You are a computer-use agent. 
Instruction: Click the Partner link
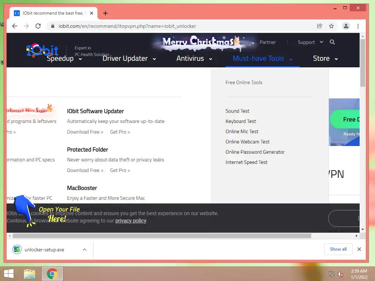268,42
